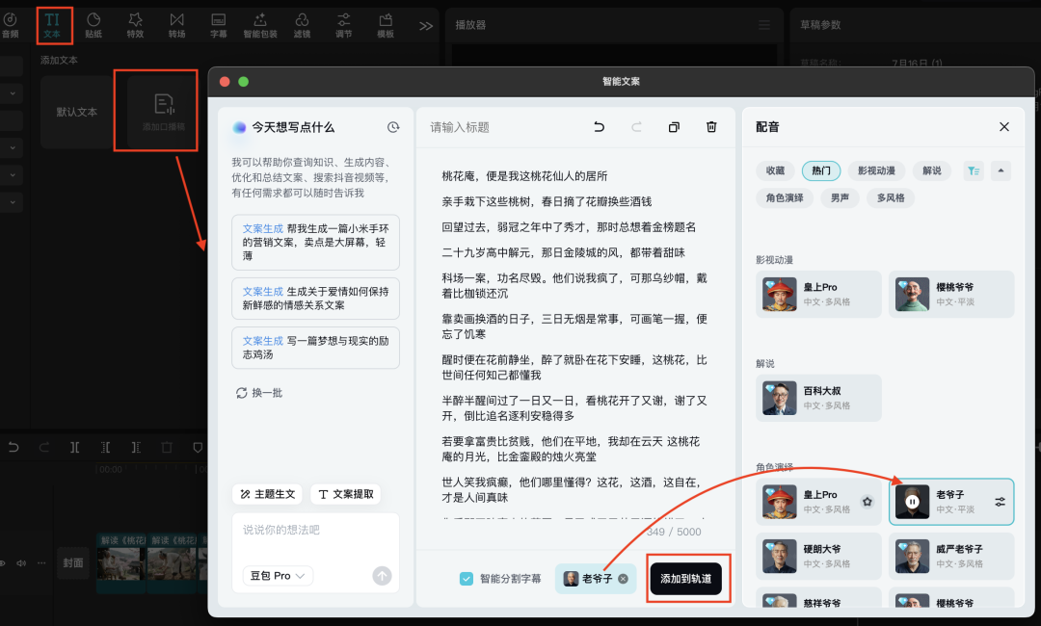Open voice settings sliders for 老爷子
Image resolution: width=1041 pixels, height=626 pixels.
coord(998,502)
